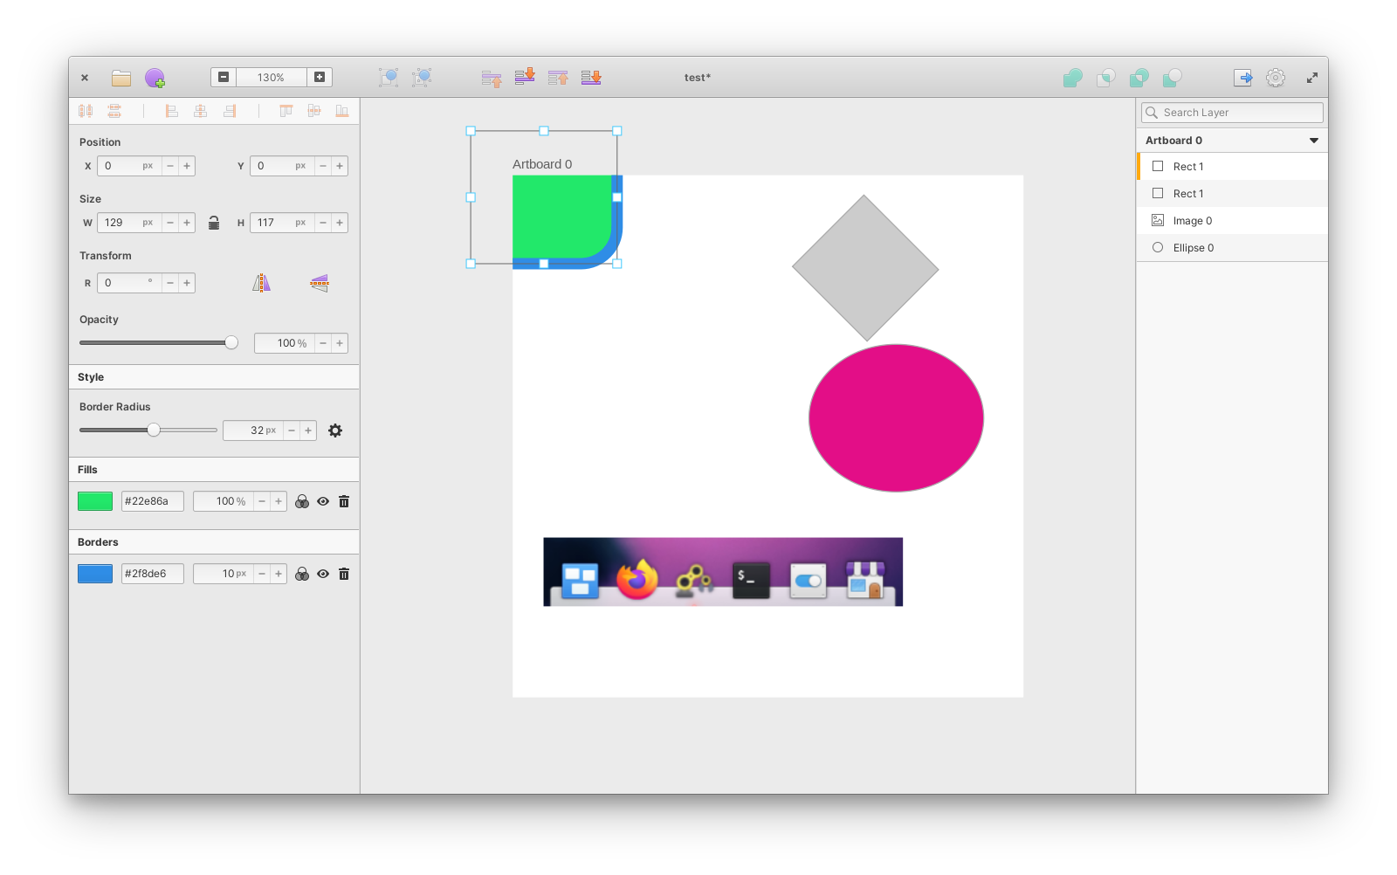
Task: Increase width with plus stepper
Action: 187,223
